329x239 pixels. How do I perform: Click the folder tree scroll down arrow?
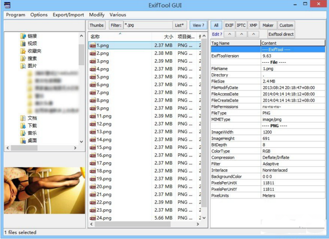click(x=81, y=142)
